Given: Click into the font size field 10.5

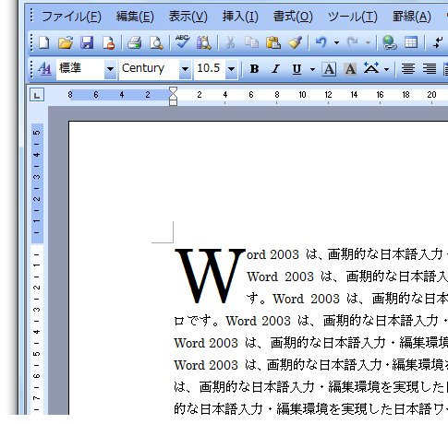Looking at the screenshot, I should [210, 69].
